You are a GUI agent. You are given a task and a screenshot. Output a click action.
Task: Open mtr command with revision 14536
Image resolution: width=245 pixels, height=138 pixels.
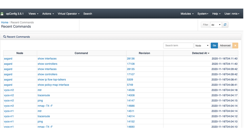(40, 90)
